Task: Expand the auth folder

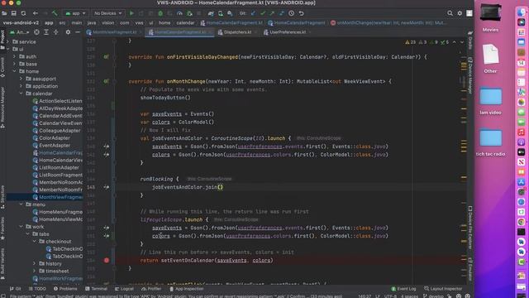Action: [x=15, y=56]
